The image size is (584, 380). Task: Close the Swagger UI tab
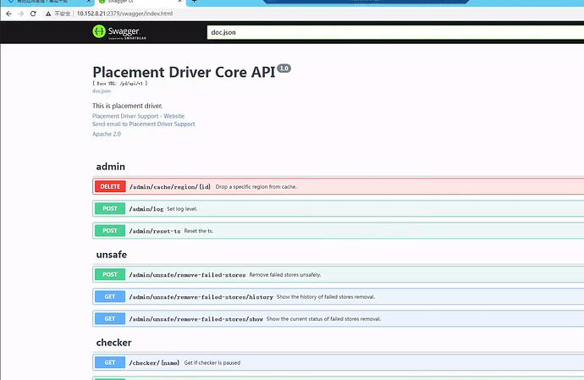179,2
